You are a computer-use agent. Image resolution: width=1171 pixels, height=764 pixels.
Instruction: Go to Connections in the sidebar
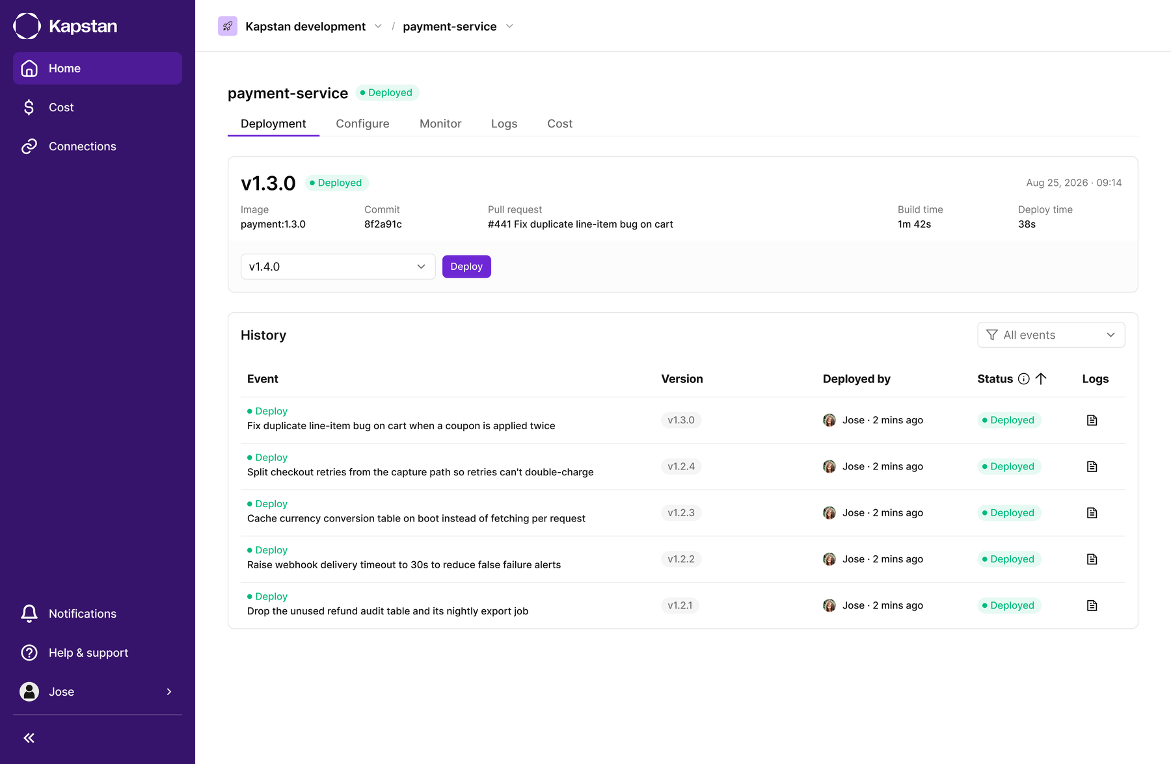98,146
